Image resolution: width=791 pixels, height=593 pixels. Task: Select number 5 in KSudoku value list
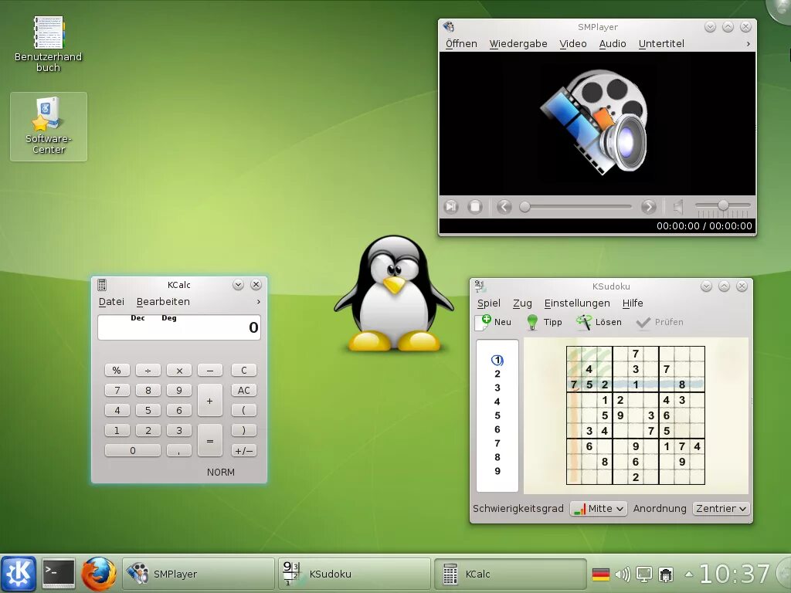point(497,415)
